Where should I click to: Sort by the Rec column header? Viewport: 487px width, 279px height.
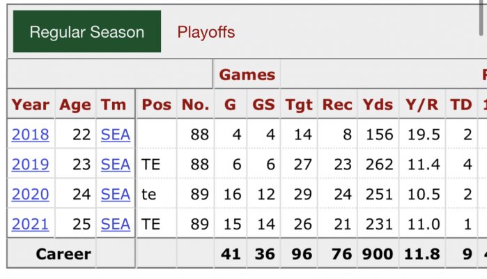337,104
